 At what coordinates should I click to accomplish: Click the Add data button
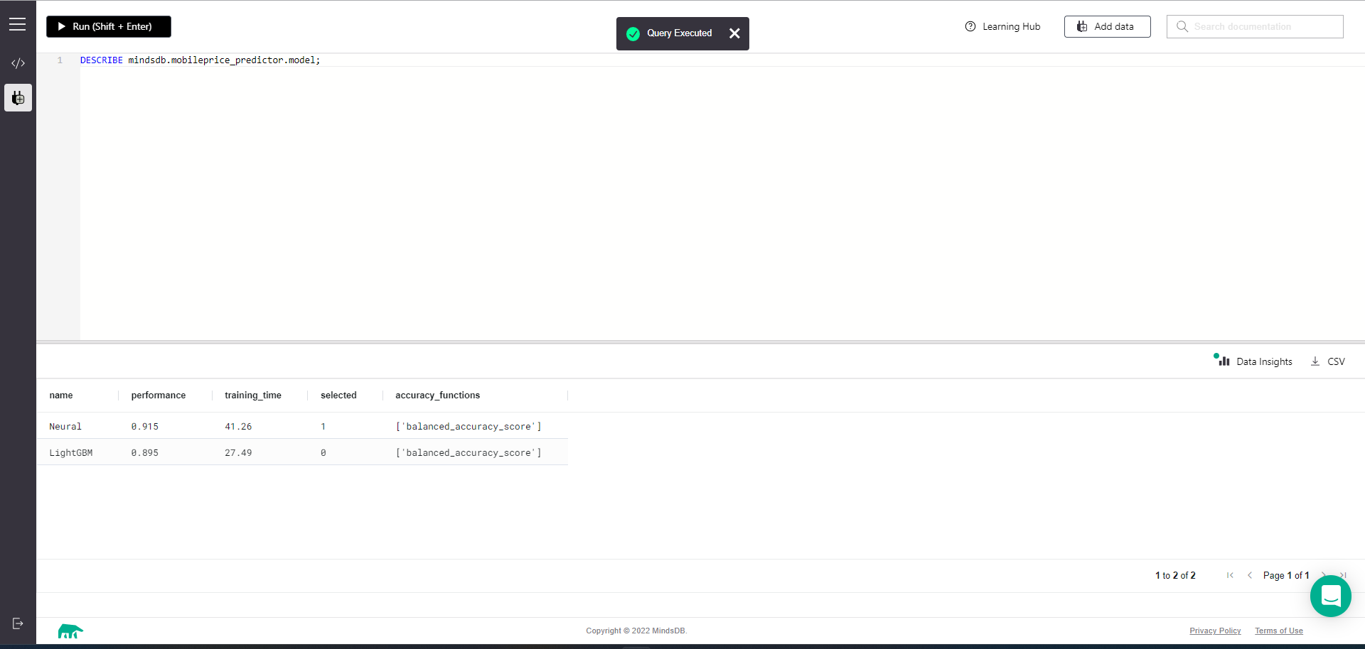pyautogui.click(x=1107, y=26)
